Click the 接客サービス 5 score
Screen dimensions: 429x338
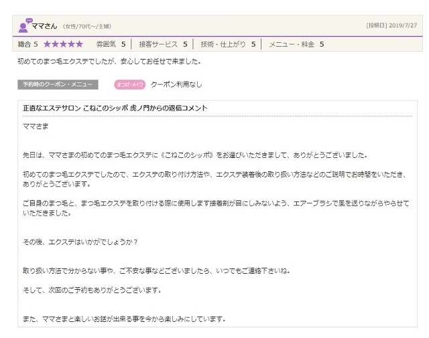coord(163,44)
